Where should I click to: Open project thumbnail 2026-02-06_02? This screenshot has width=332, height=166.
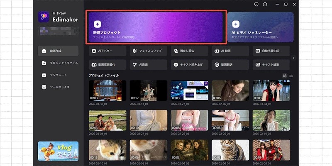(x=190, y=150)
